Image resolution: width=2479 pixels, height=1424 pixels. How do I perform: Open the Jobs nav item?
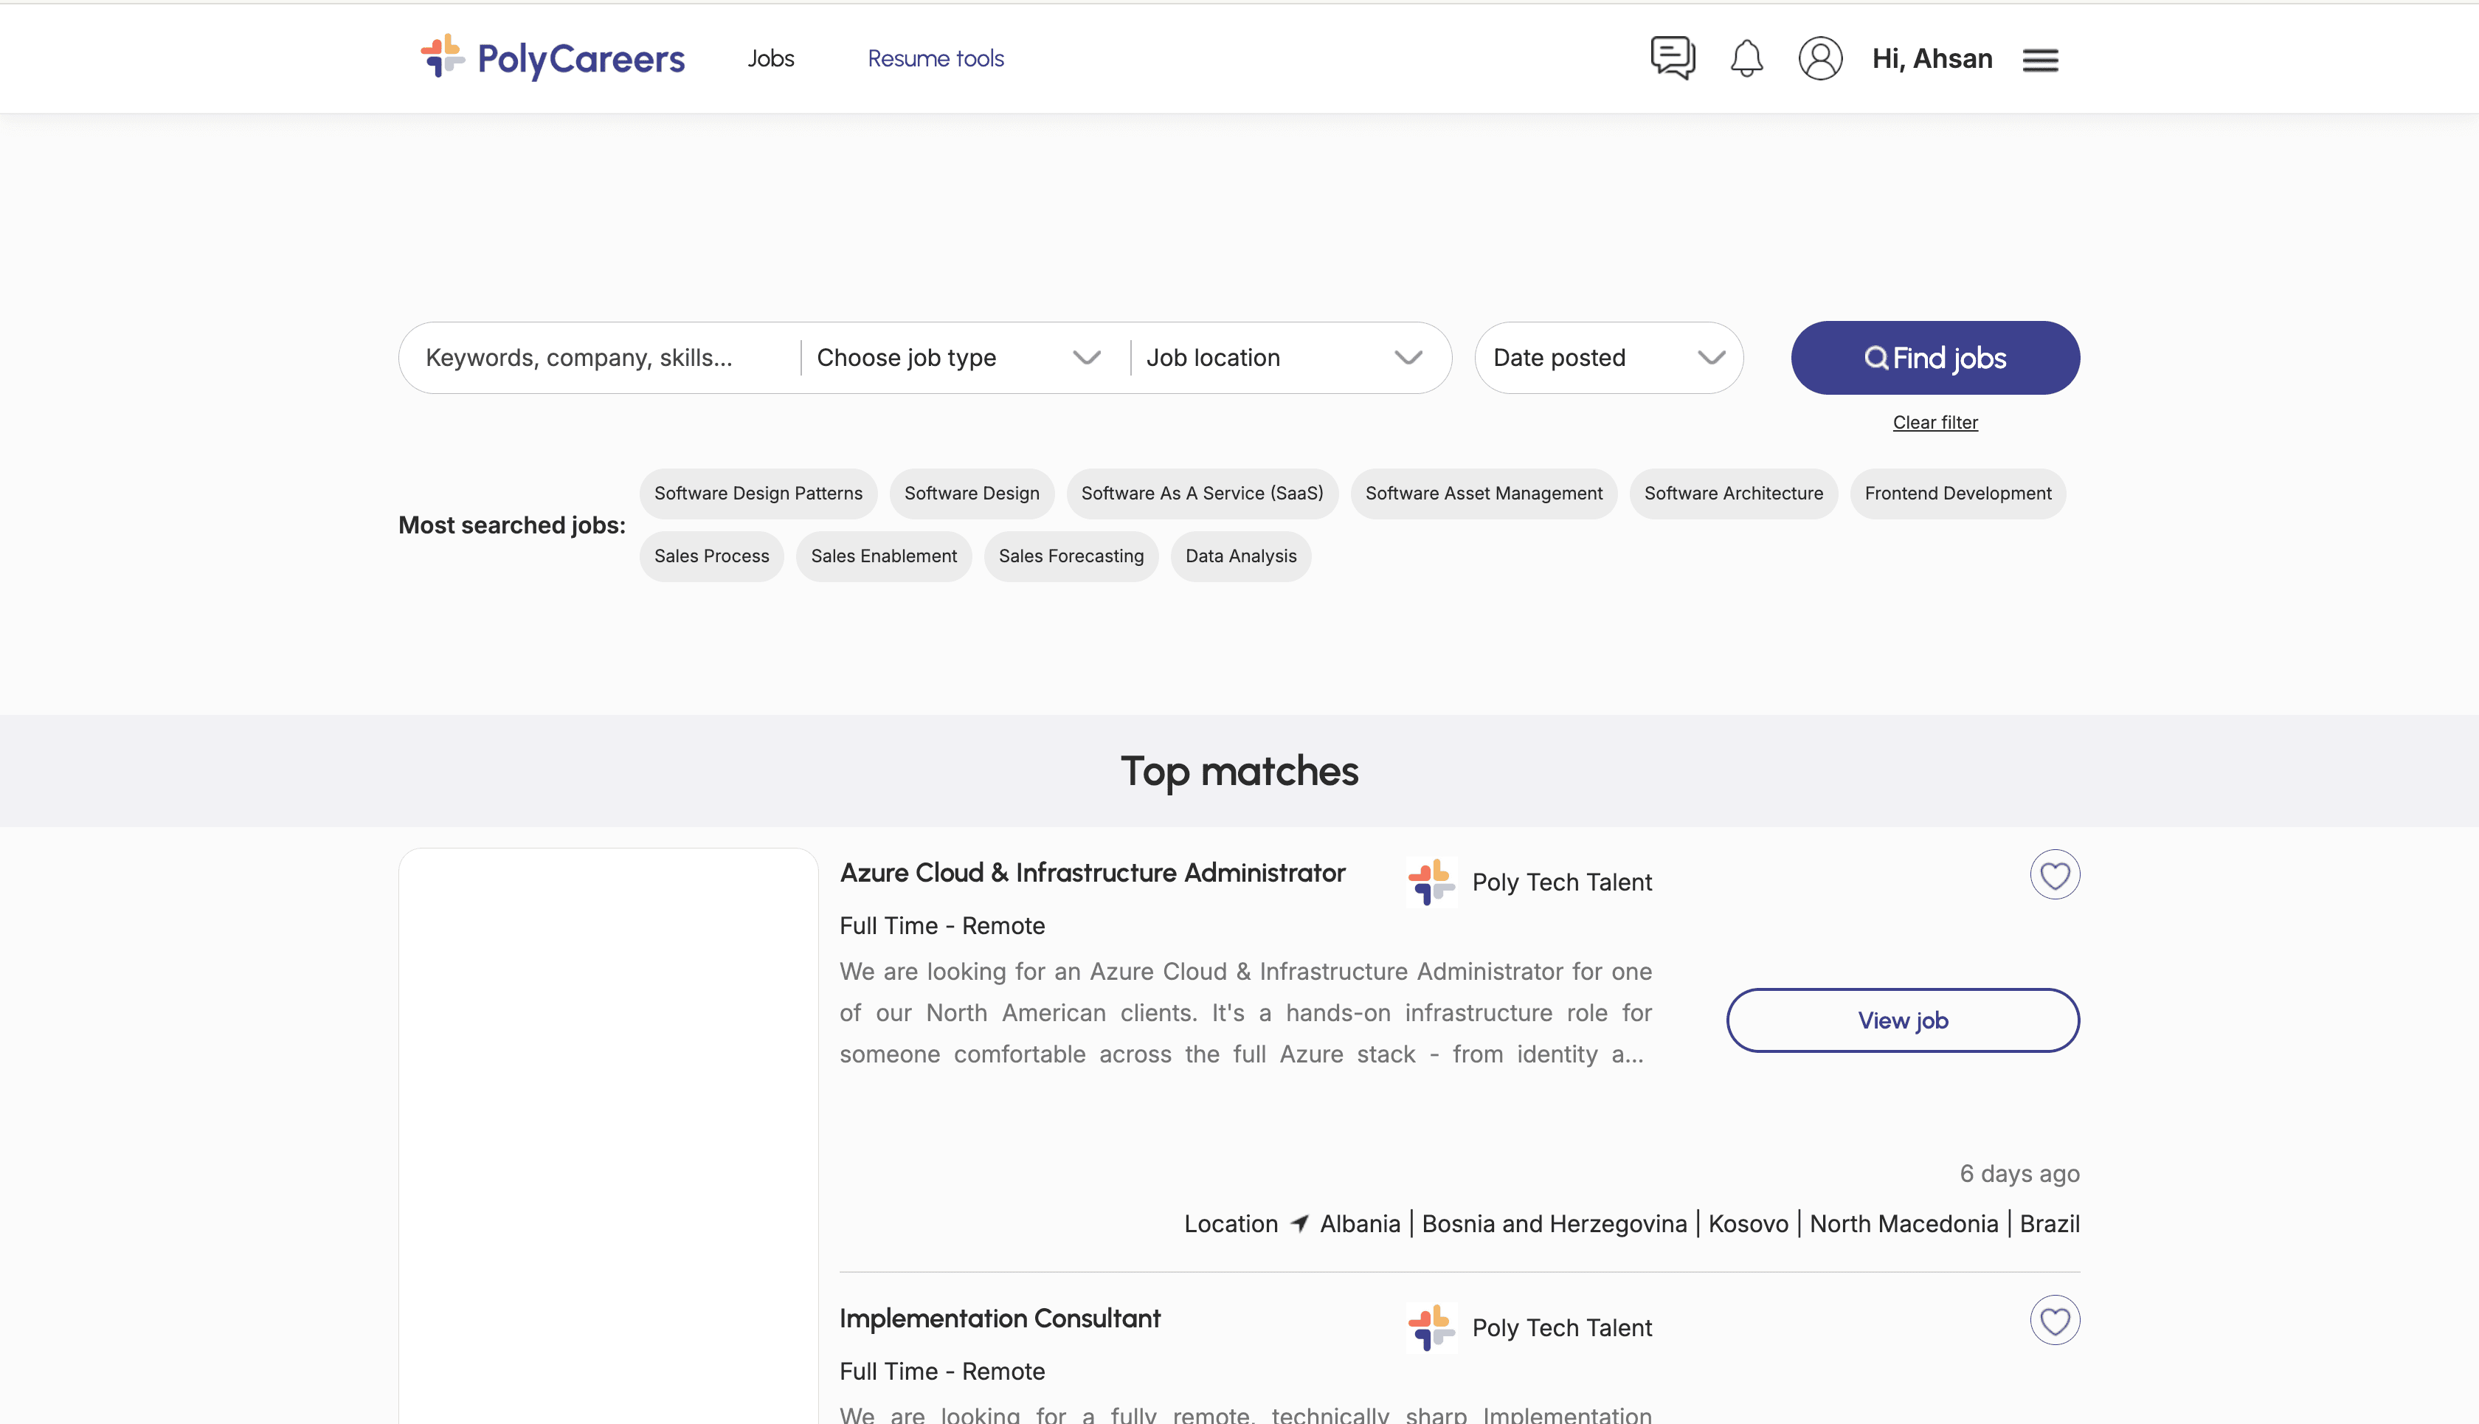click(x=770, y=59)
